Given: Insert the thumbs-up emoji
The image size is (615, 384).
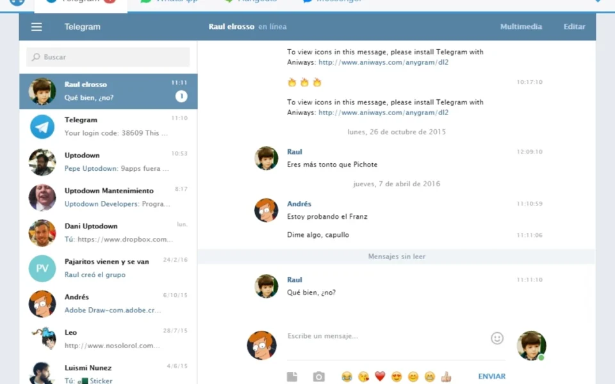Looking at the screenshot, I should [446, 376].
